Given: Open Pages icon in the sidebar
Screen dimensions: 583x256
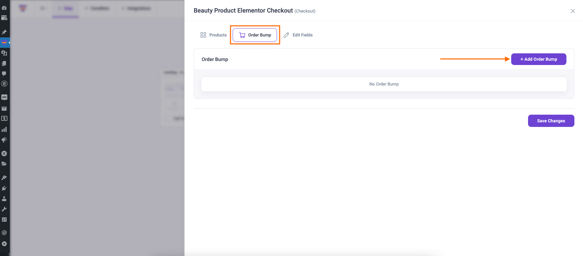Looking at the screenshot, I should tap(4, 63).
